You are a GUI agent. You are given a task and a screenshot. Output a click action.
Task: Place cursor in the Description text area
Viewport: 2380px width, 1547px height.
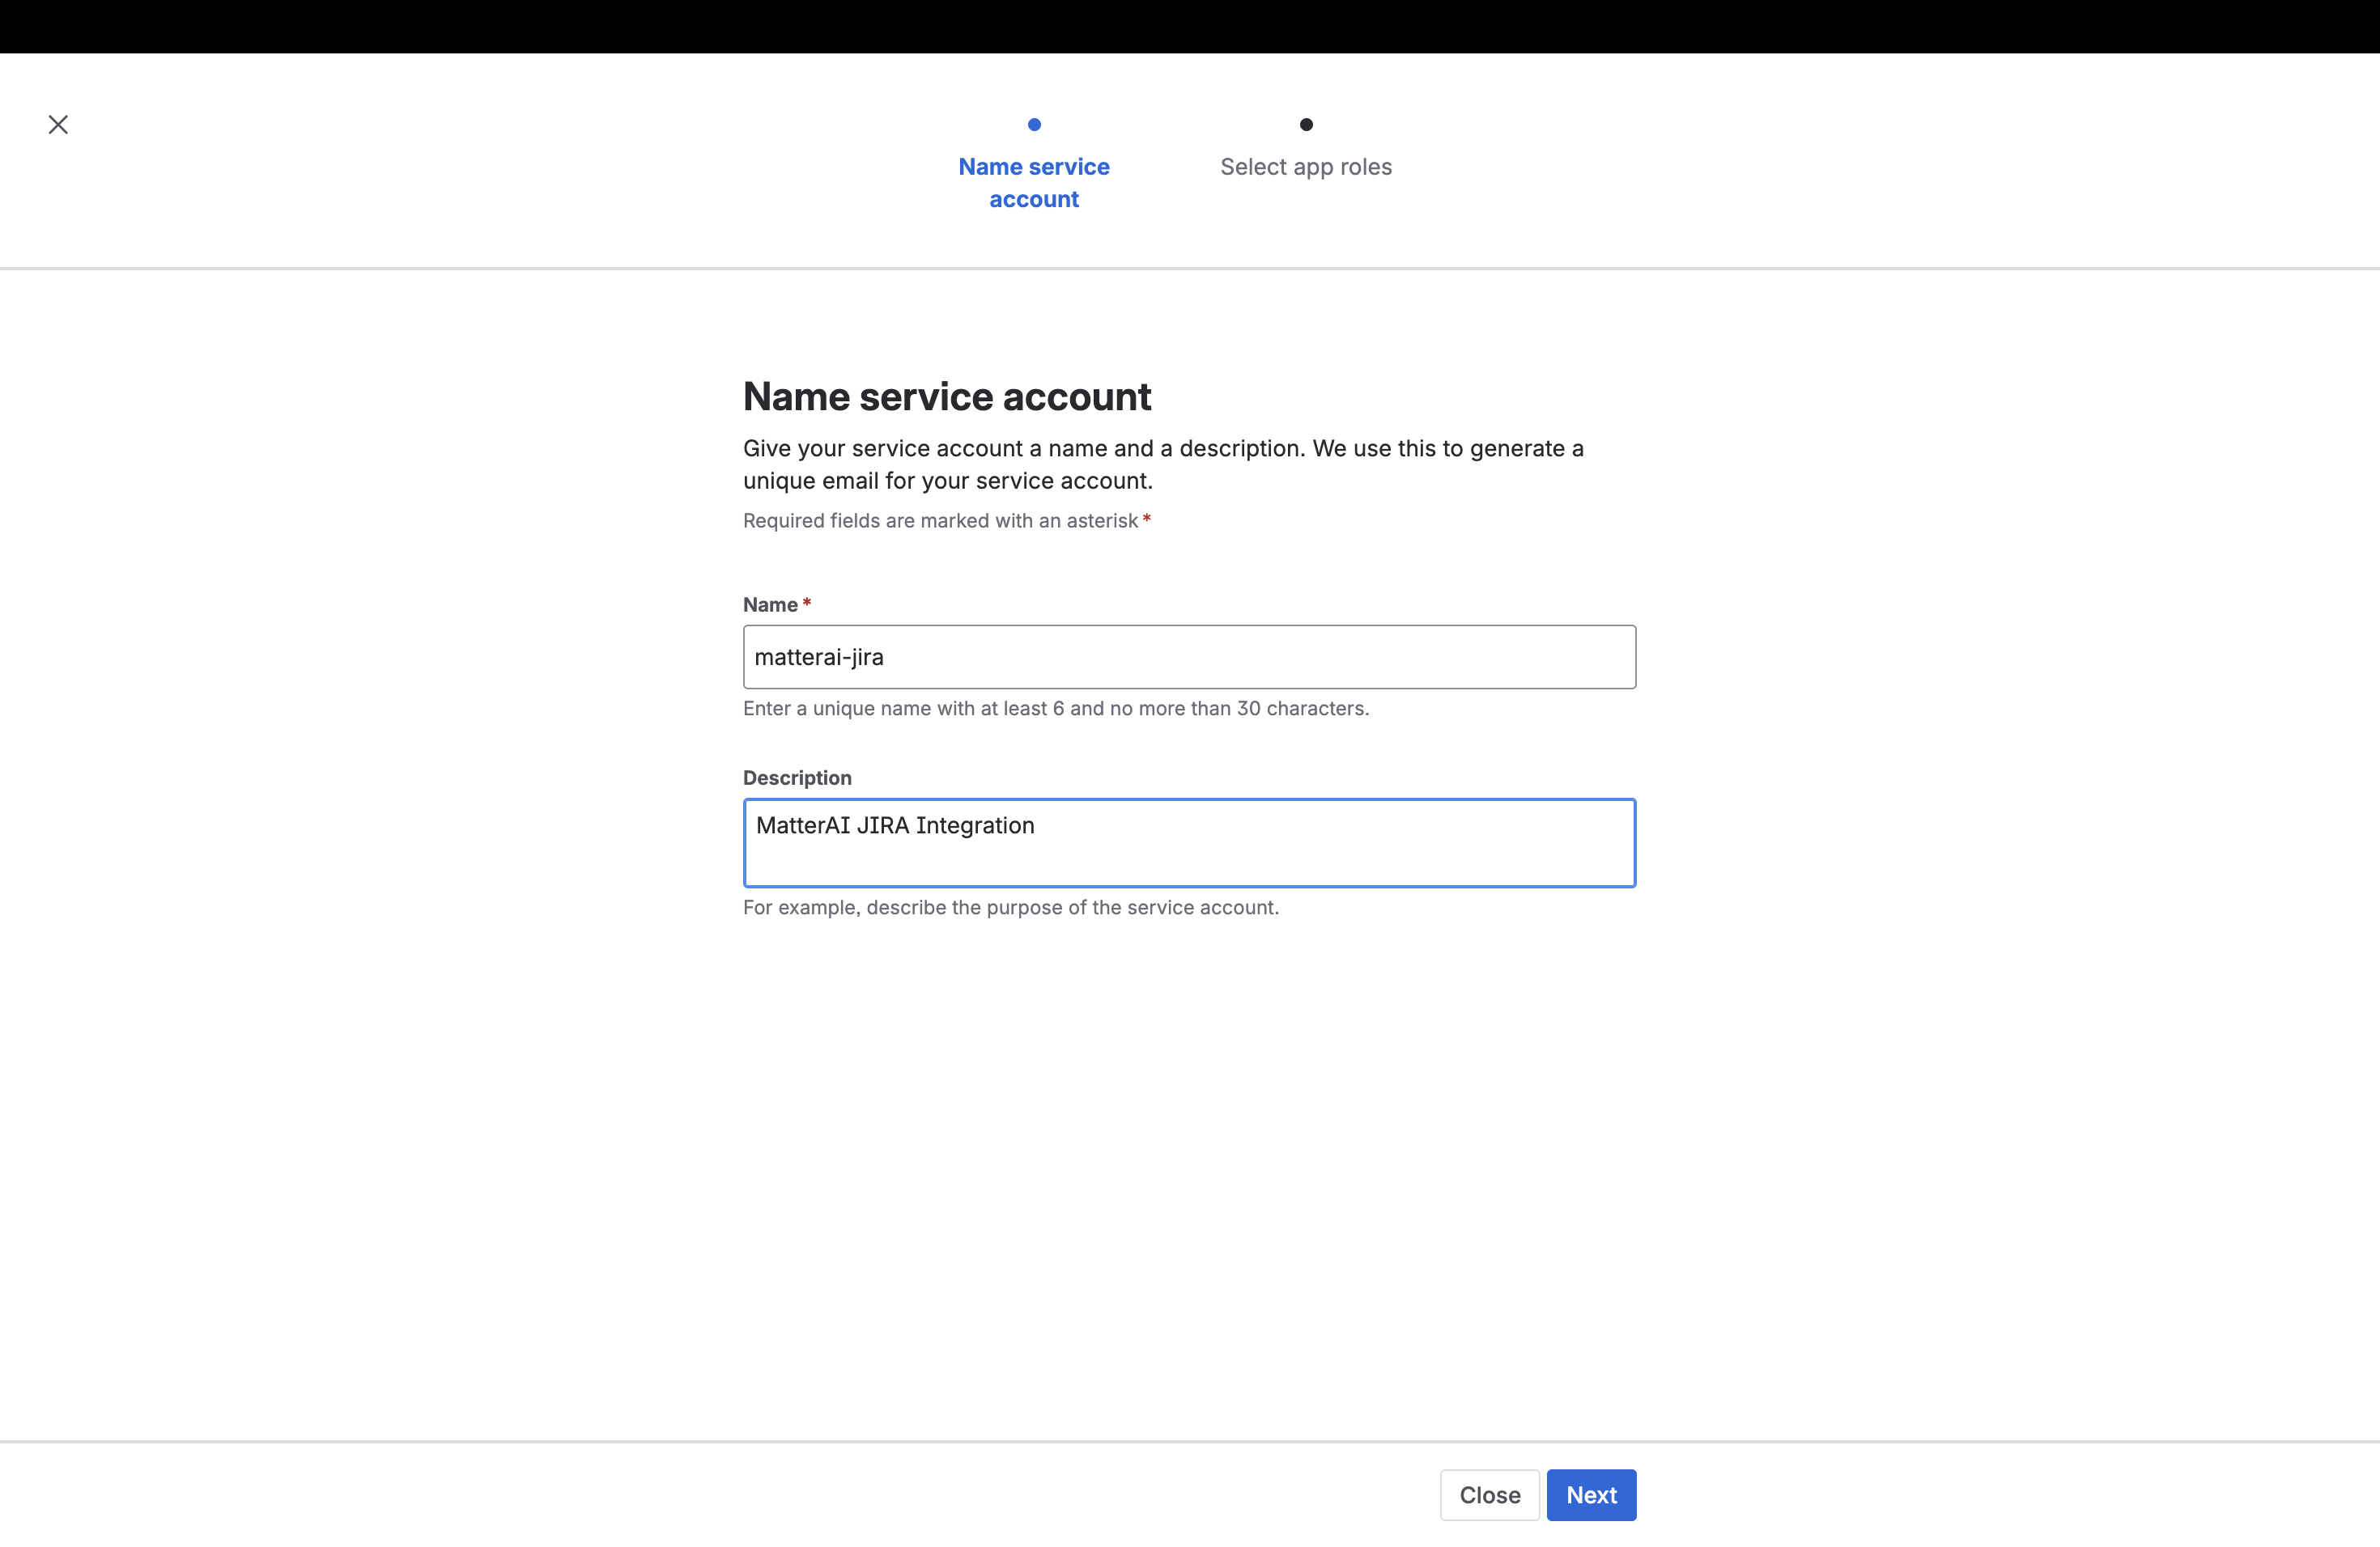1189,842
